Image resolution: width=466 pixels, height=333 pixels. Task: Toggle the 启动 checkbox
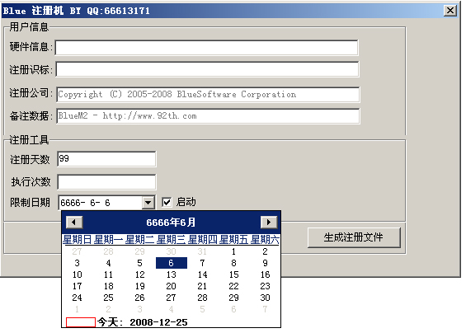(x=167, y=202)
